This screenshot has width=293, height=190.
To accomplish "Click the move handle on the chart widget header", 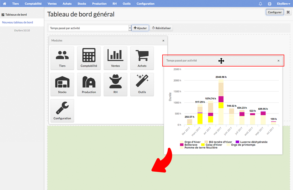I will [x=221, y=61].
